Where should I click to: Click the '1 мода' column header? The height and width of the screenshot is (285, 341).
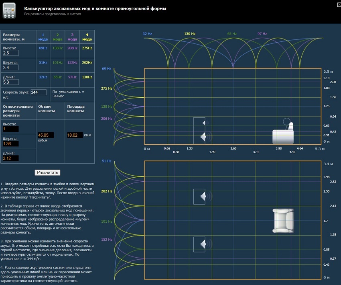43,37
